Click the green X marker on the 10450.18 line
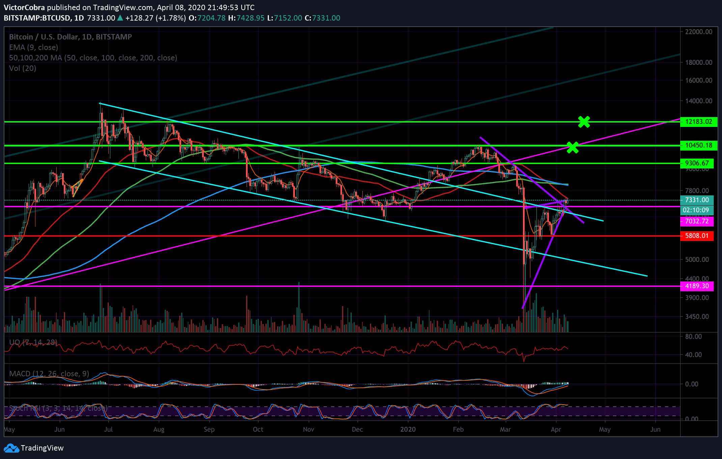Viewport: 722px width, 459px height. [573, 147]
